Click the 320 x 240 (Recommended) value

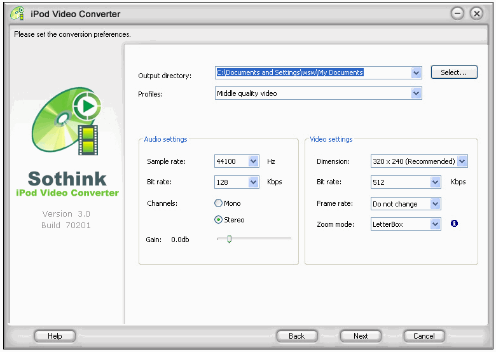click(414, 161)
